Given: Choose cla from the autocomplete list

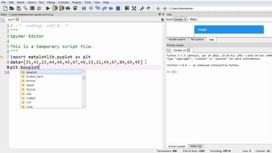Looking at the screenshot, I should pos(51,94).
